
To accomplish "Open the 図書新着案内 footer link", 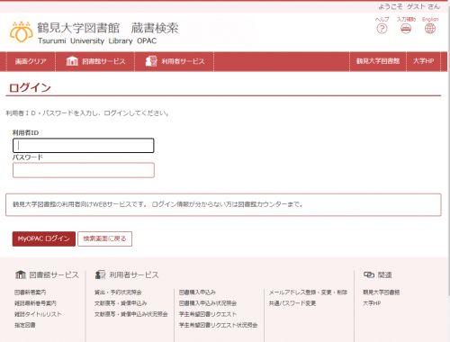I will tap(31, 292).
